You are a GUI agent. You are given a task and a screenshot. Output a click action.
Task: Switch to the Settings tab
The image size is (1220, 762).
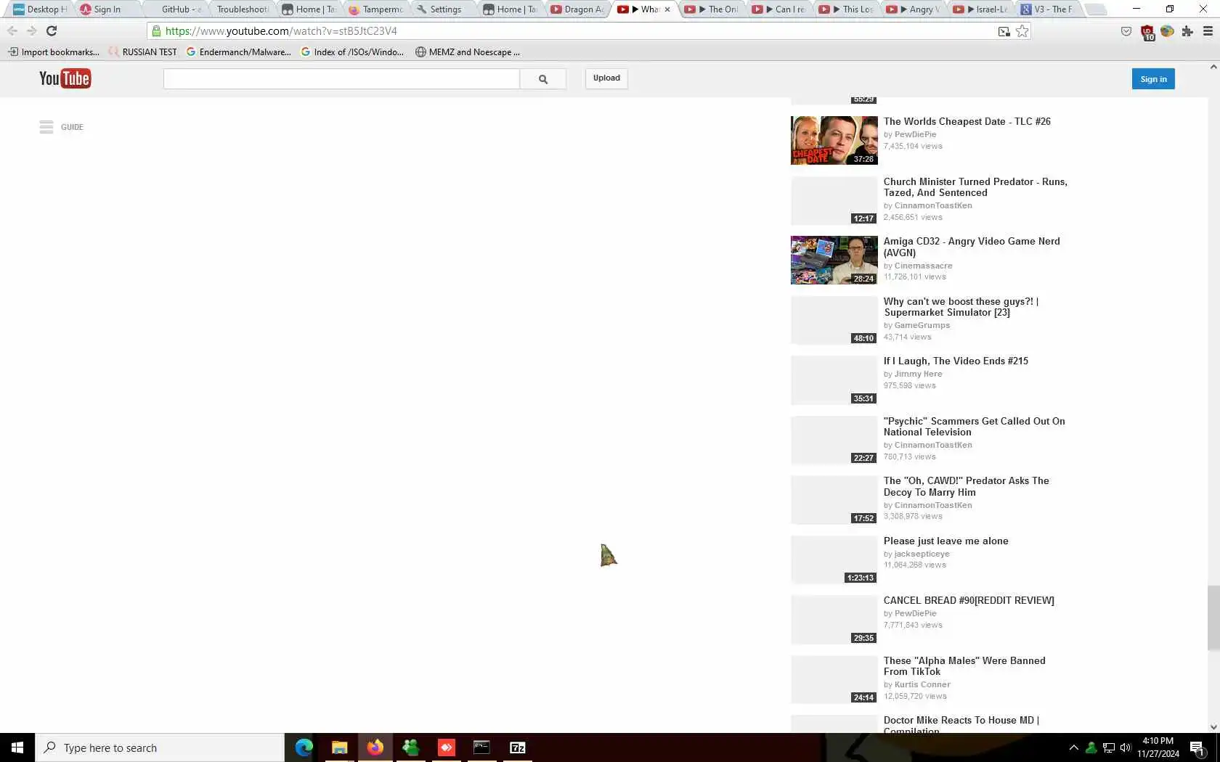(443, 9)
